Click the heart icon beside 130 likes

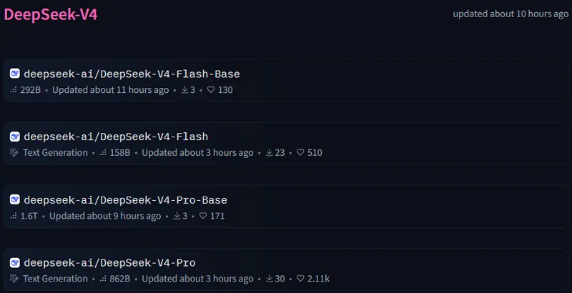[x=211, y=90]
